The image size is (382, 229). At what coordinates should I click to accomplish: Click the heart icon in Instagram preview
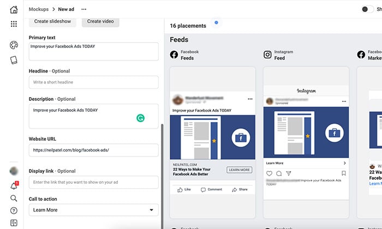coord(269,173)
